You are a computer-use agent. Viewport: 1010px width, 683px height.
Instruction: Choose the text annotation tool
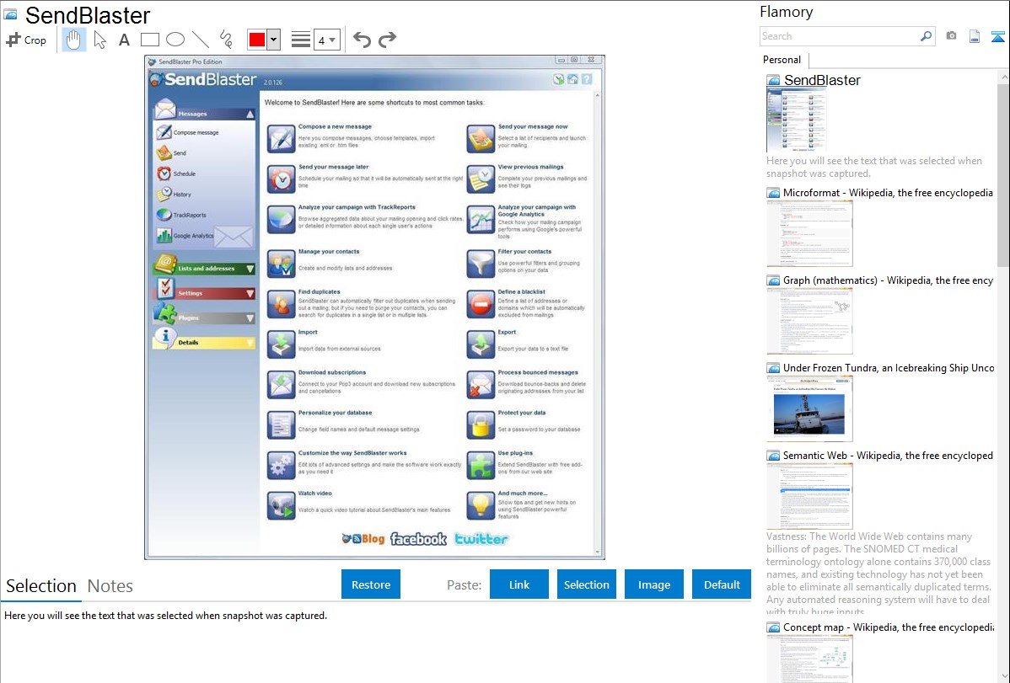[x=124, y=40]
